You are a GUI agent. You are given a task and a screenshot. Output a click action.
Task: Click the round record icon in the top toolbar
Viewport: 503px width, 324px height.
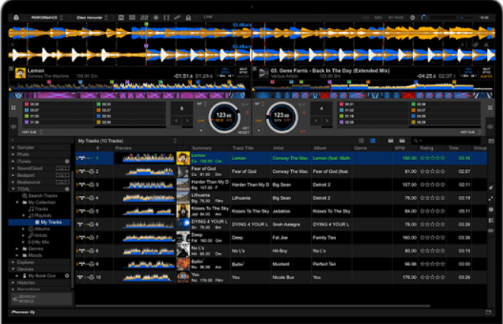(x=156, y=18)
